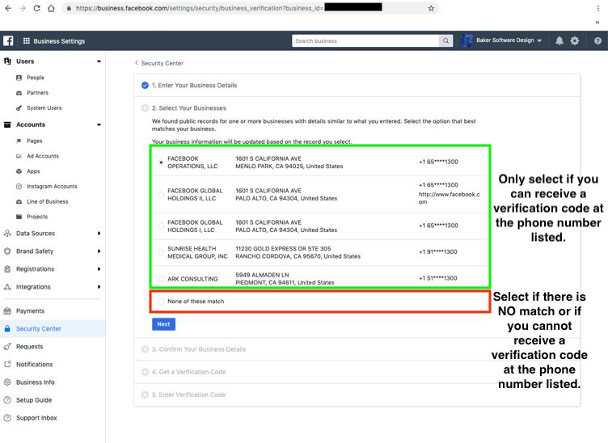Image resolution: width=608 pixels, height=443 pixels.
Task: Click the Facebook logo icon
Action: [x=8, y=40]
